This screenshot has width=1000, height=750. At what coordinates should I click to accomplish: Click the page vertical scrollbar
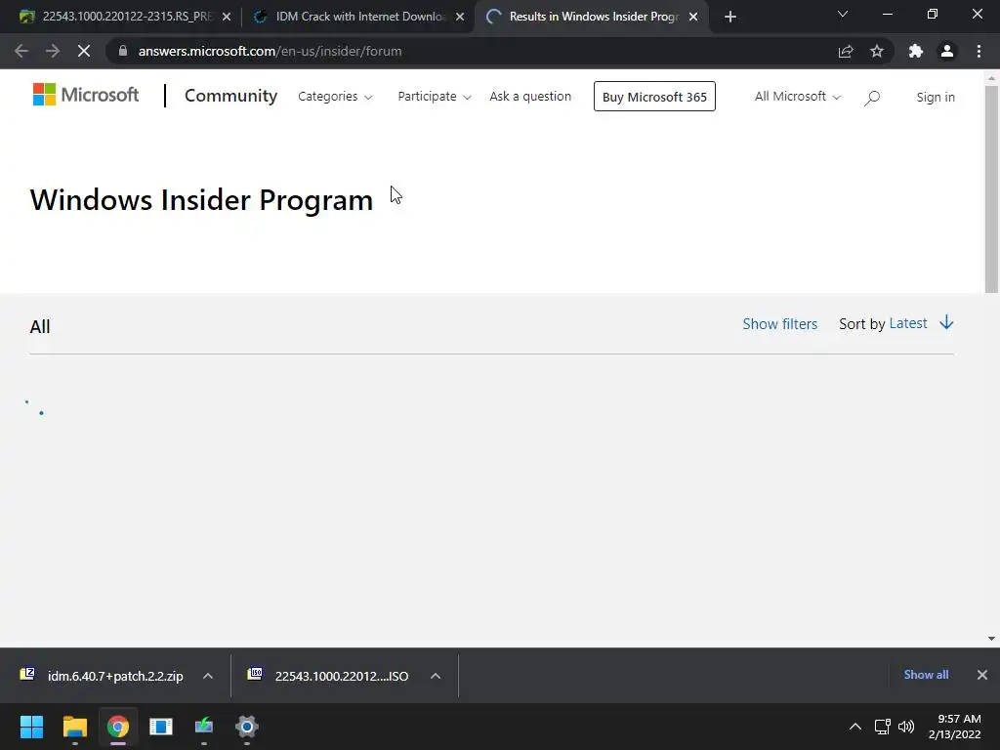click(991, 189)
